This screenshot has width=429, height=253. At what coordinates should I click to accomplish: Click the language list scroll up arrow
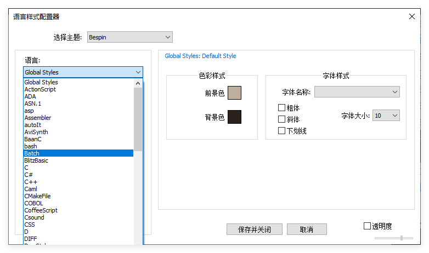(x=138, y=83)
